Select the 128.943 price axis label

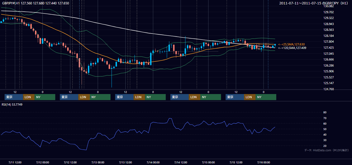329,24
